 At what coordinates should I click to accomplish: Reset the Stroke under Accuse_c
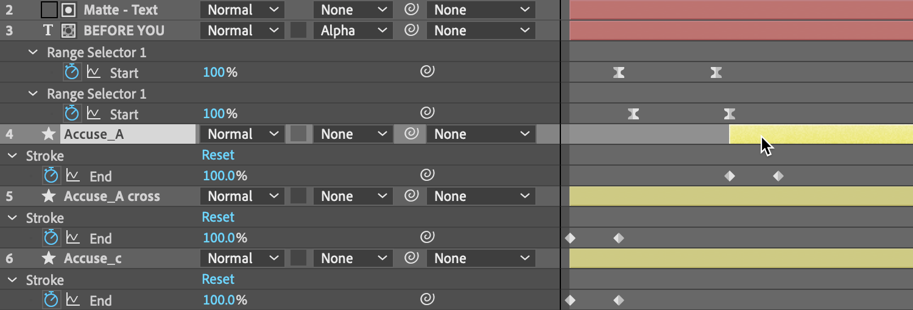point(218,279)
